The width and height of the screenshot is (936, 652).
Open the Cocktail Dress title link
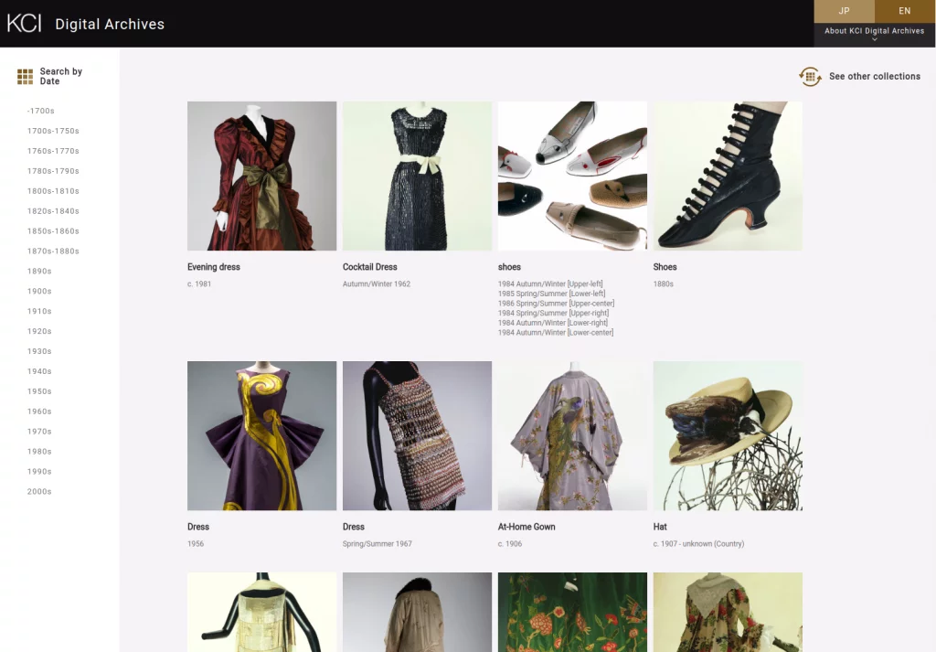point(369,267)
